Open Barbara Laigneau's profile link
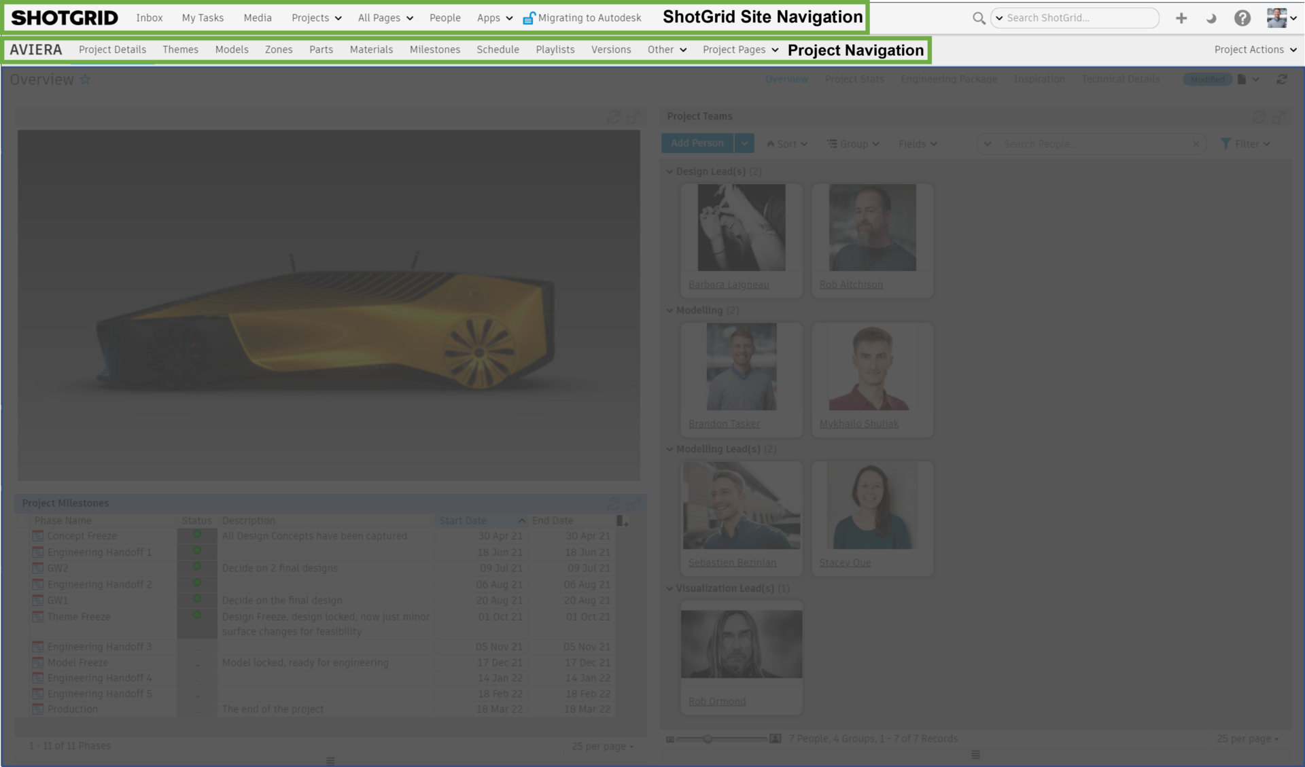This screenshot has width=1305, height=767. point(729,284)
